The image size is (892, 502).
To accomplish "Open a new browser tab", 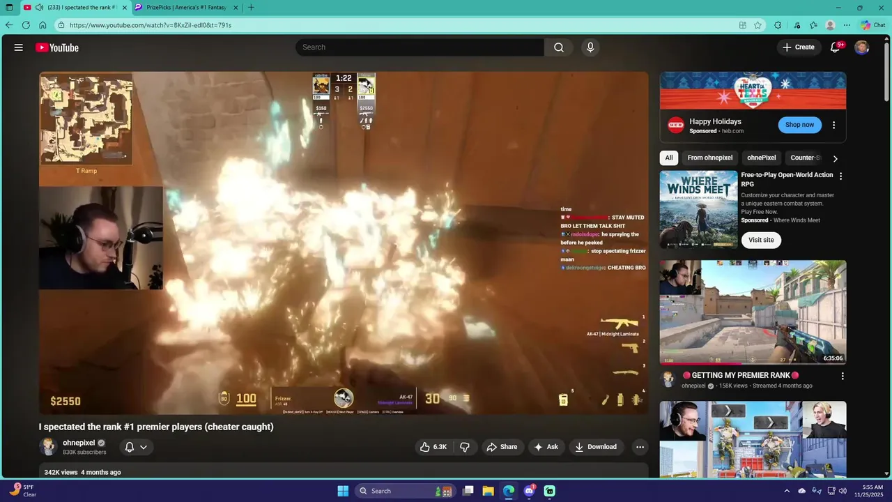I will tap(251, 8).
